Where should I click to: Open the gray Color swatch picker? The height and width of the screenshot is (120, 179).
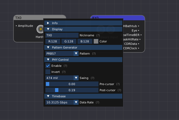click(x=96, y=41)
